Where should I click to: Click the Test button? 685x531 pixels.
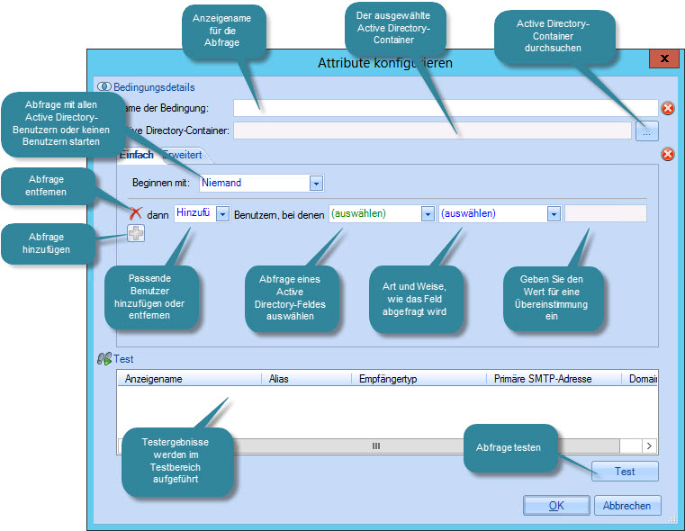click(x=625, y=472)
